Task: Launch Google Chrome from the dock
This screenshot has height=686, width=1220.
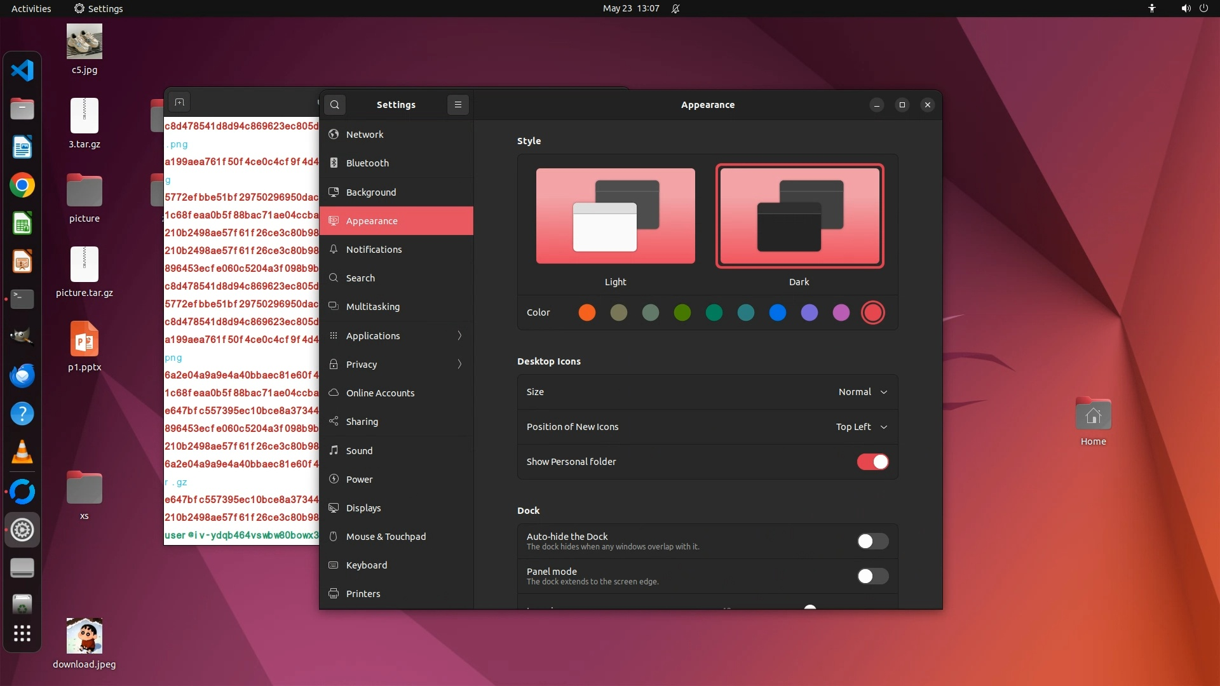Action: coord(22,185)
